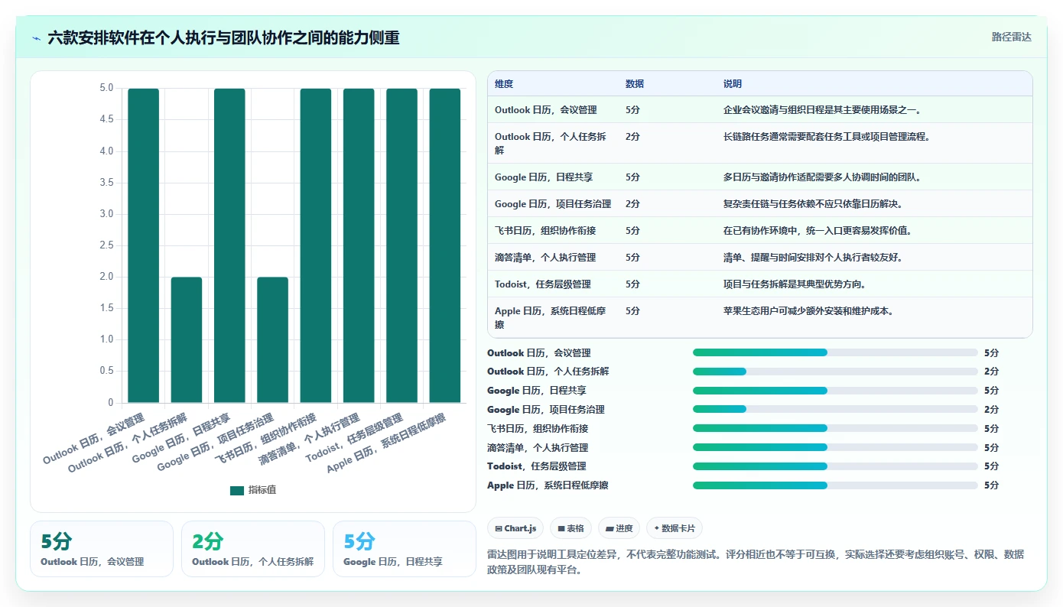Image resolution: width=1063 pixels, height=607 pixels.
Task: Click table row Google 日历，项目任务治理
Action: tap(759, 204)
